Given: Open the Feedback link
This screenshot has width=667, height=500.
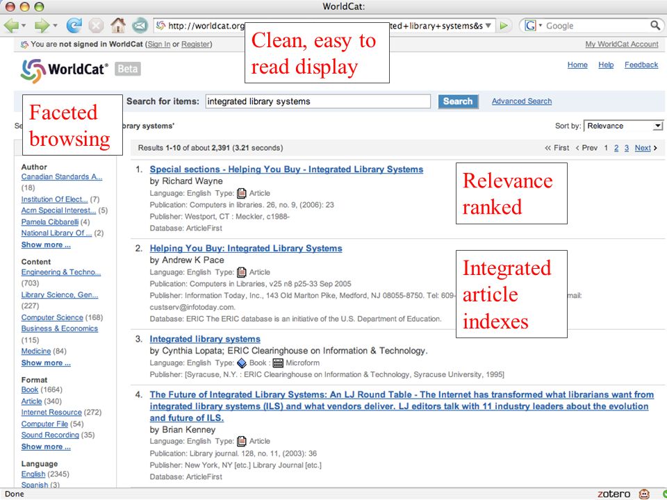Looking at the screenshot, I should 641,65.
